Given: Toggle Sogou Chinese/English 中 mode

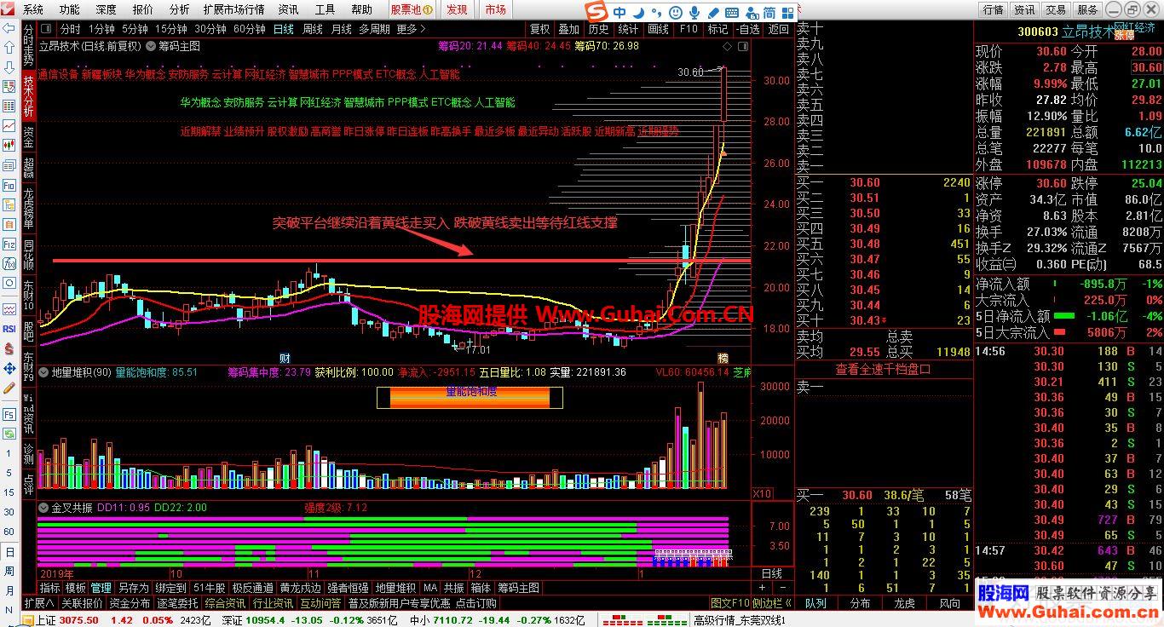Looking at the screenshot, I should click(619, 12).
